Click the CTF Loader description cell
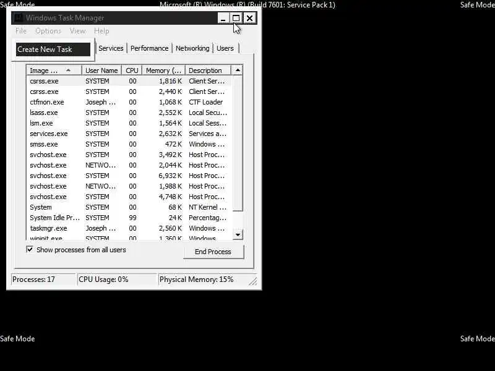Image resolution: width=495 pixels, height=371 pixels. tap(206, 102)
